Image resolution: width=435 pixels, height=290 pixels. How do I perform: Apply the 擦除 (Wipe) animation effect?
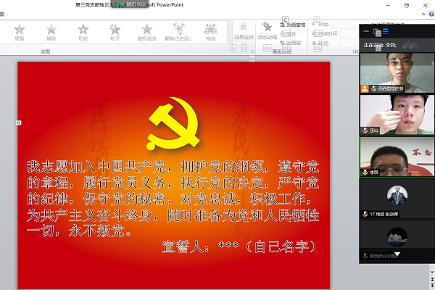(51, 30)
